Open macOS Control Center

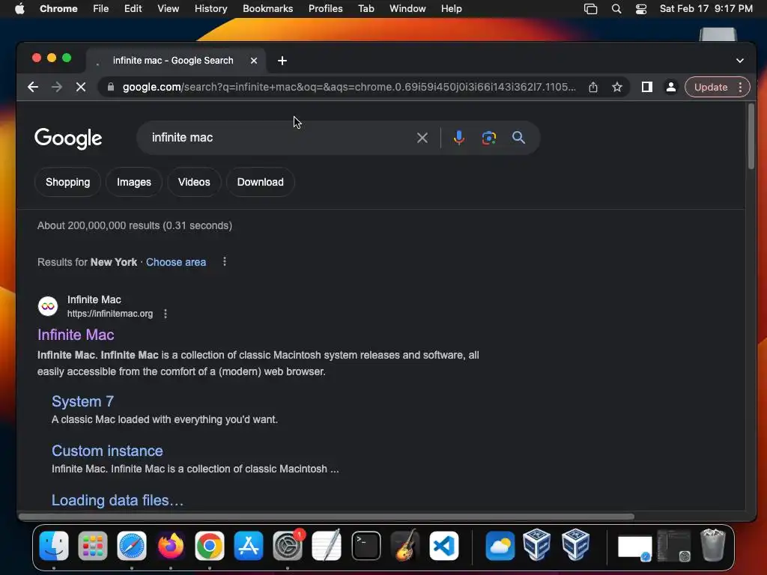(x=641, y=9)
